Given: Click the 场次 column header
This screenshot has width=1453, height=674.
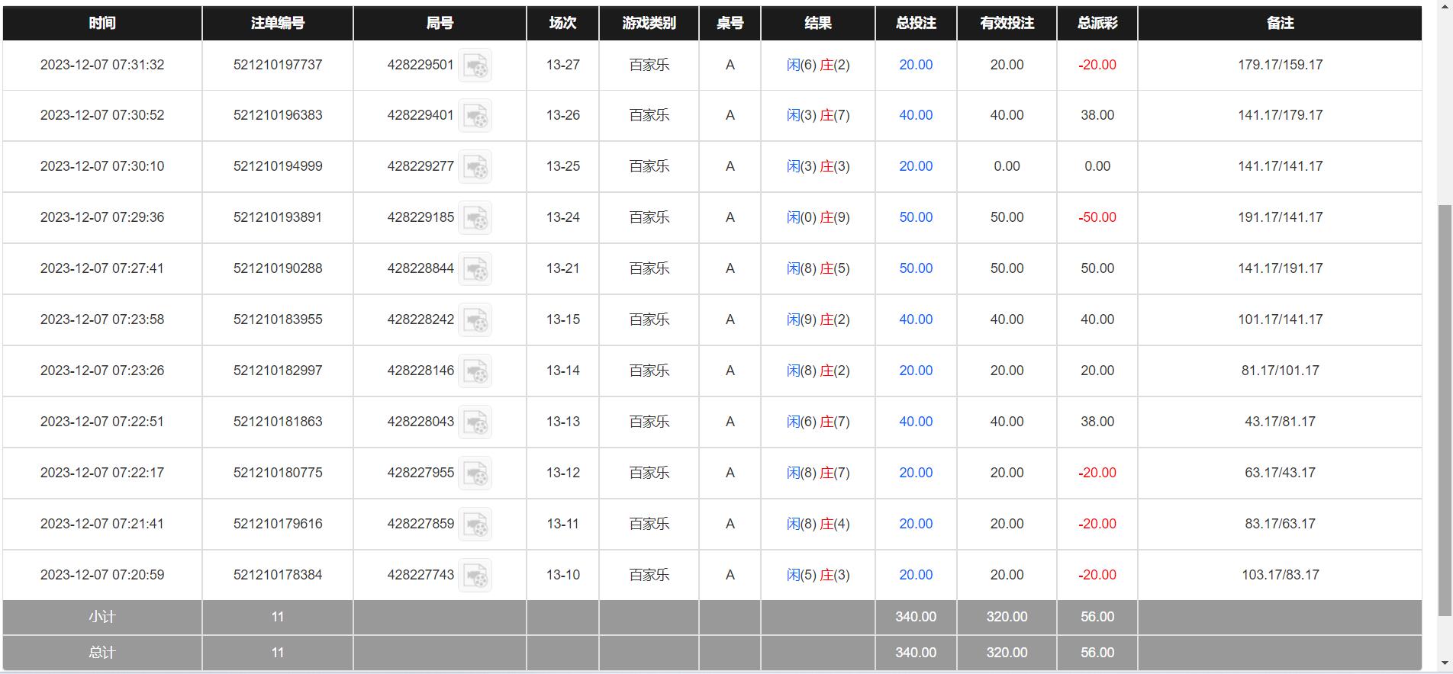Looking at the screenshot, I should click(x=563, y=23).
